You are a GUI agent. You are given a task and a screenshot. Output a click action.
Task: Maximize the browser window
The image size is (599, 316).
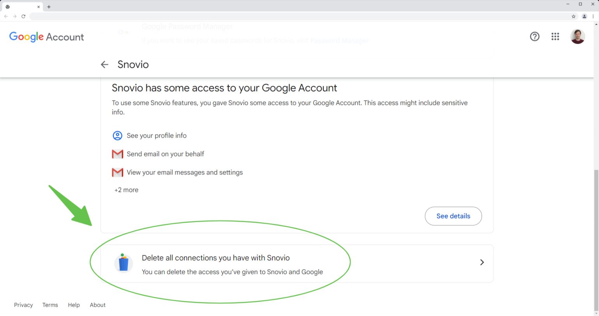pos(580,4)
